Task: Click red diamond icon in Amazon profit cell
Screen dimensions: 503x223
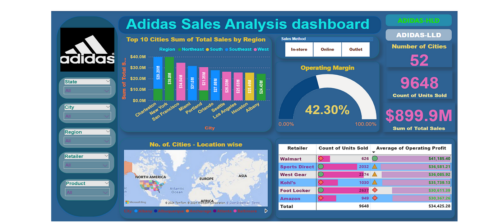Action: pos(375,198)
